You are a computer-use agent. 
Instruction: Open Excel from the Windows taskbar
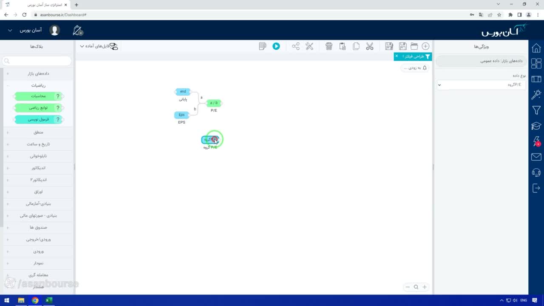tap(49, 300)
